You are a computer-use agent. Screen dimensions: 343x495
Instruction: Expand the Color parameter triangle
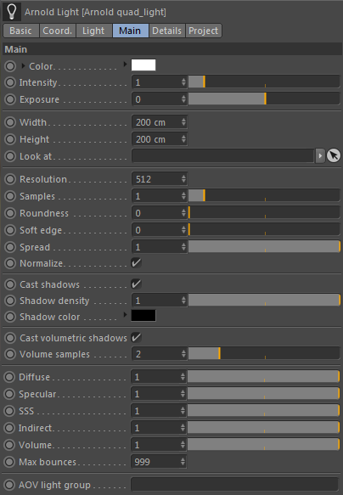coord(23,66)
